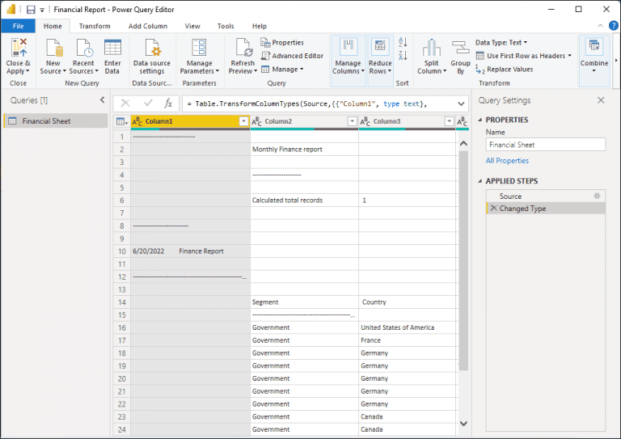
Task: Click the Source step gear icon
Action: (x=597, y=196)
